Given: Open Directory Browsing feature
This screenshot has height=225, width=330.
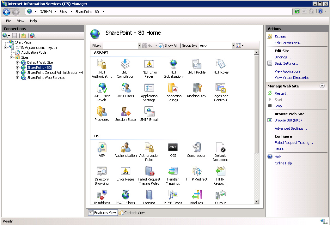Looking at the screenshot, I should tap(102, 176).
